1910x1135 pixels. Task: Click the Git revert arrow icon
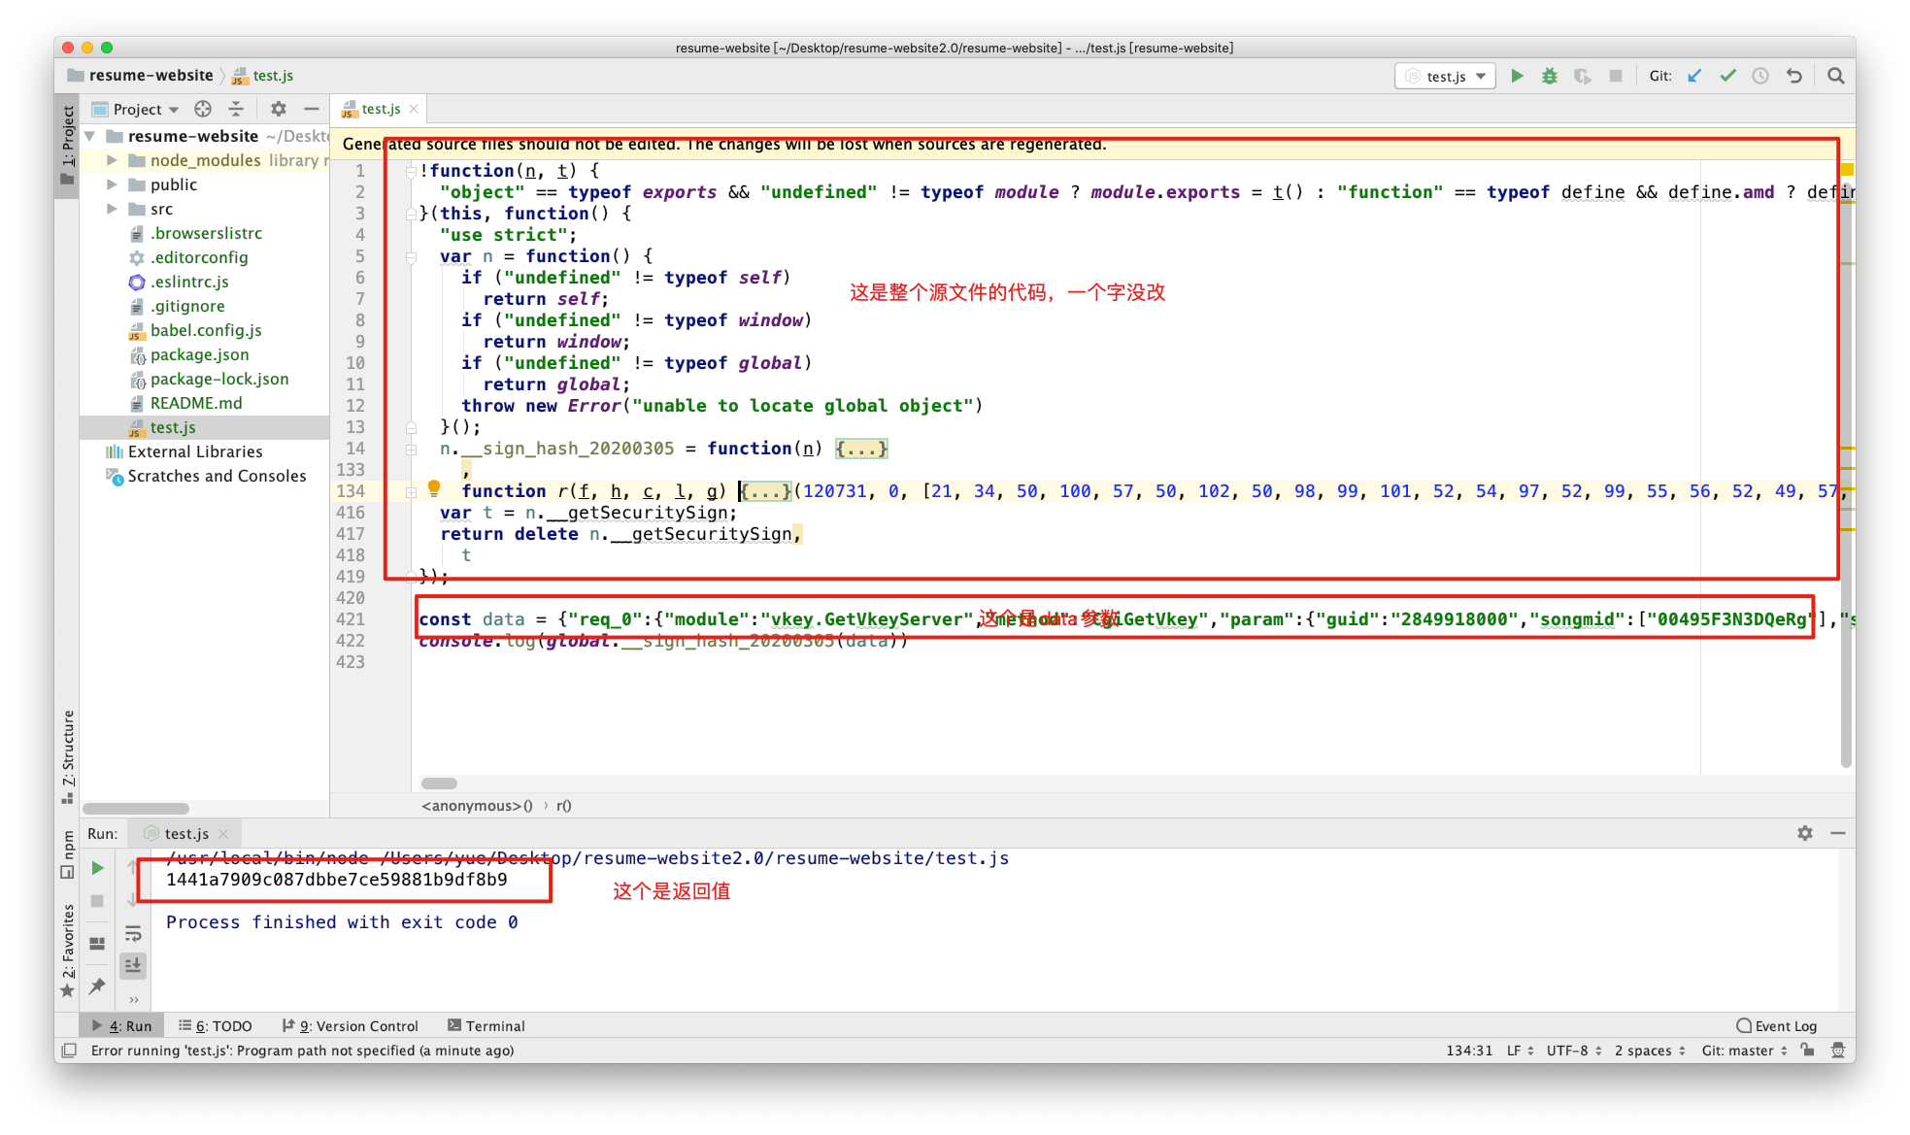pos(1793,76)
